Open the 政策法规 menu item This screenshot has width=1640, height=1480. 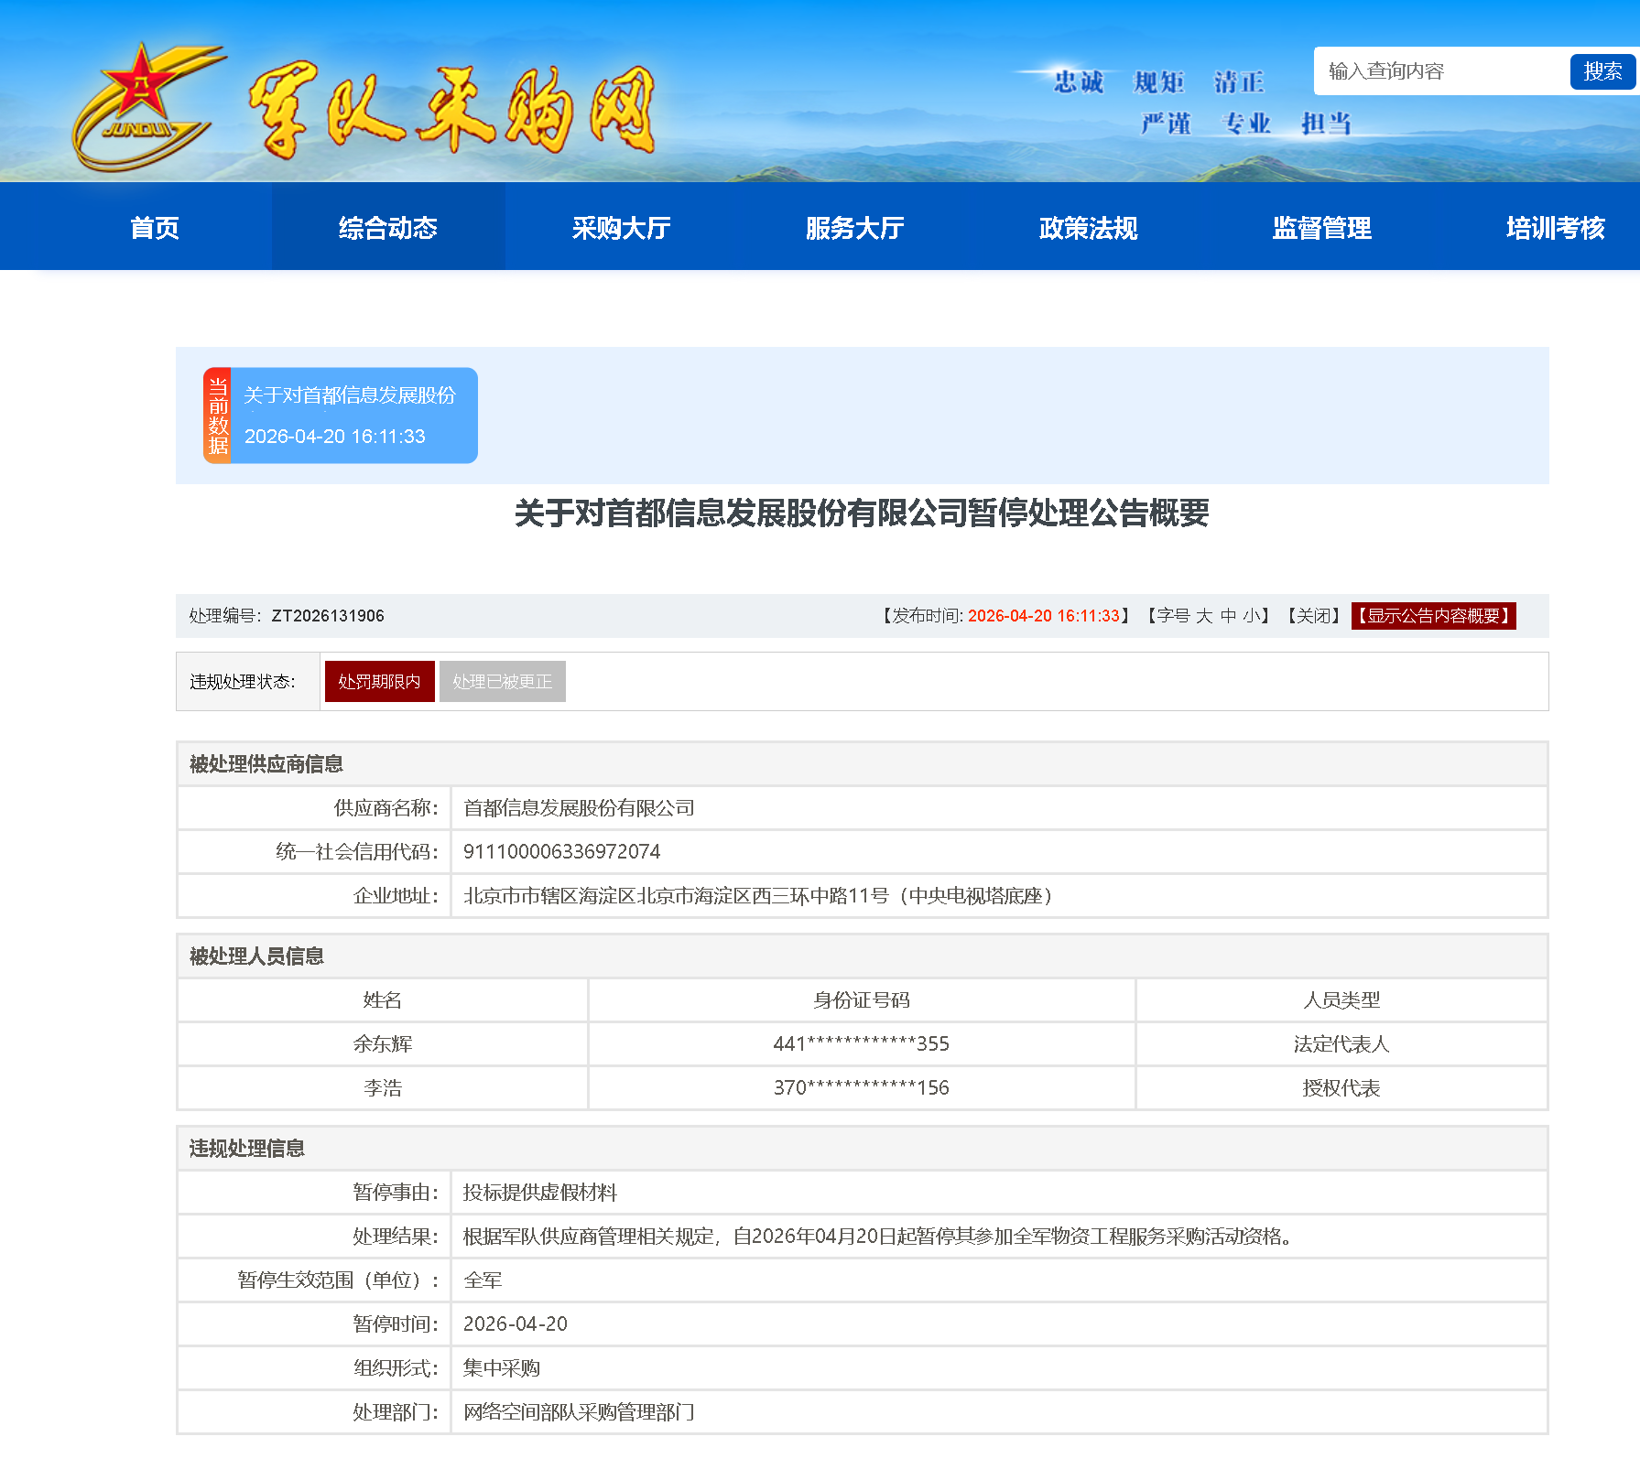click(1088, 228)
